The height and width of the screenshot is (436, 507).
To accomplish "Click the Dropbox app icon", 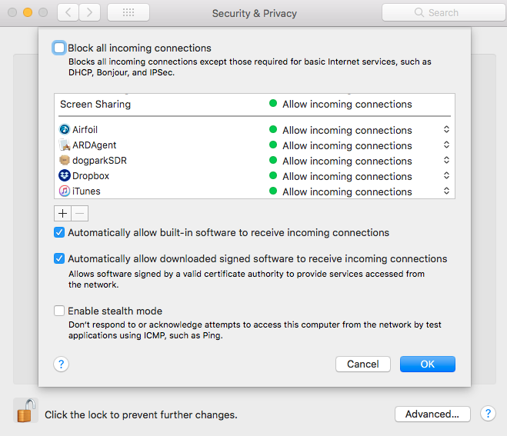I will click(x=65, y=176).
